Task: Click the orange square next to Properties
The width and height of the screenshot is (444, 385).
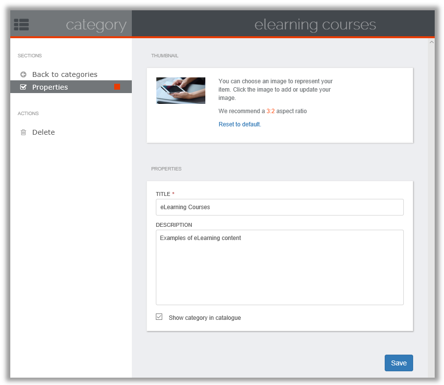Action: [x=117, y=87]
